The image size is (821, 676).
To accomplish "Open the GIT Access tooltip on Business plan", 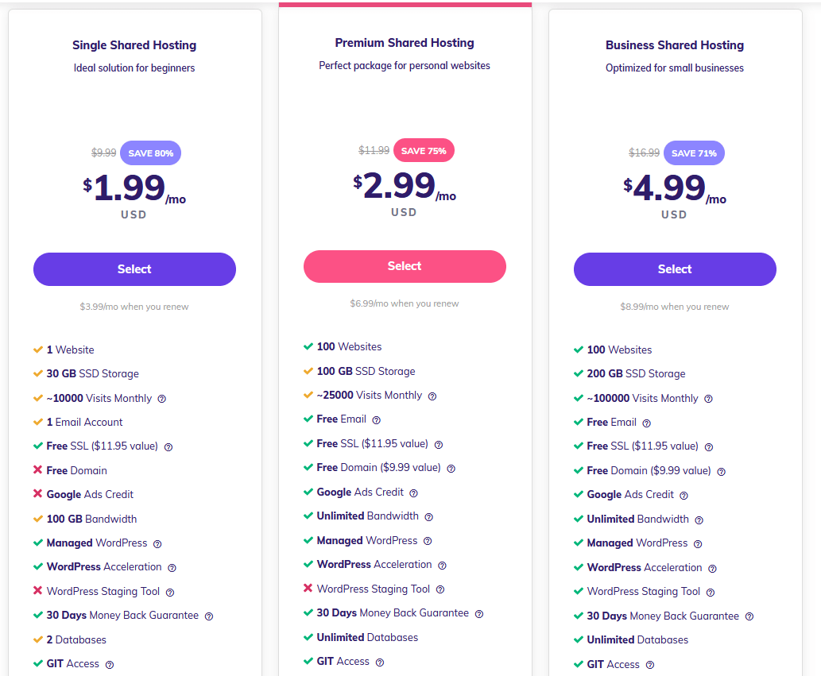I will coord(650,665).
